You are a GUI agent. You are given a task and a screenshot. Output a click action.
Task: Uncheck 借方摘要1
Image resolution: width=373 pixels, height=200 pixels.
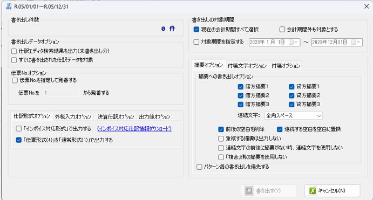241,87
